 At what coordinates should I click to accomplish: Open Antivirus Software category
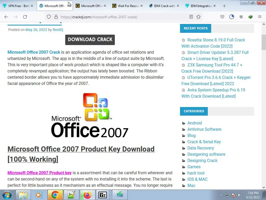[x=204, y=129]
